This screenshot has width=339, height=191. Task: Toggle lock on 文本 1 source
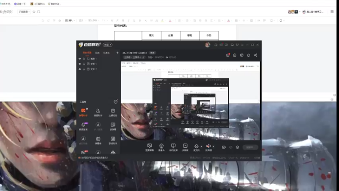pyautogui.click(x=84, y=64)
